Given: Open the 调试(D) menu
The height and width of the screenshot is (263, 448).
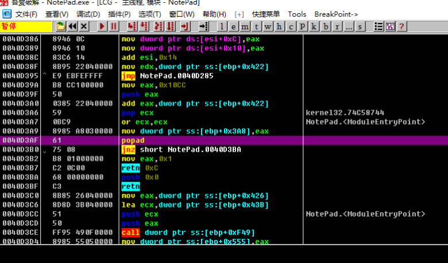Looking at the screenshot, I should 88,14.
